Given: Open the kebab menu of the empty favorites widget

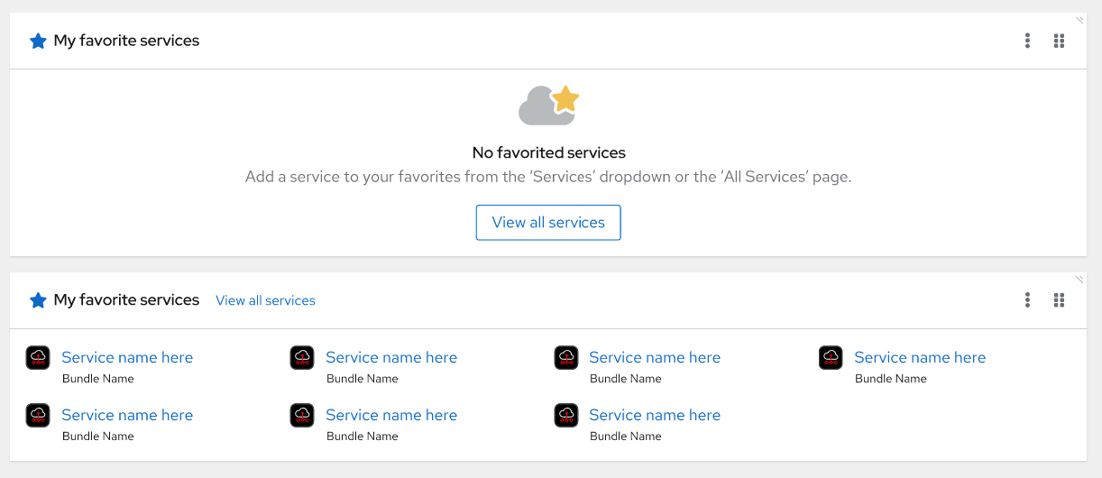Looking at the screenshot, I should coord(1027,41).
